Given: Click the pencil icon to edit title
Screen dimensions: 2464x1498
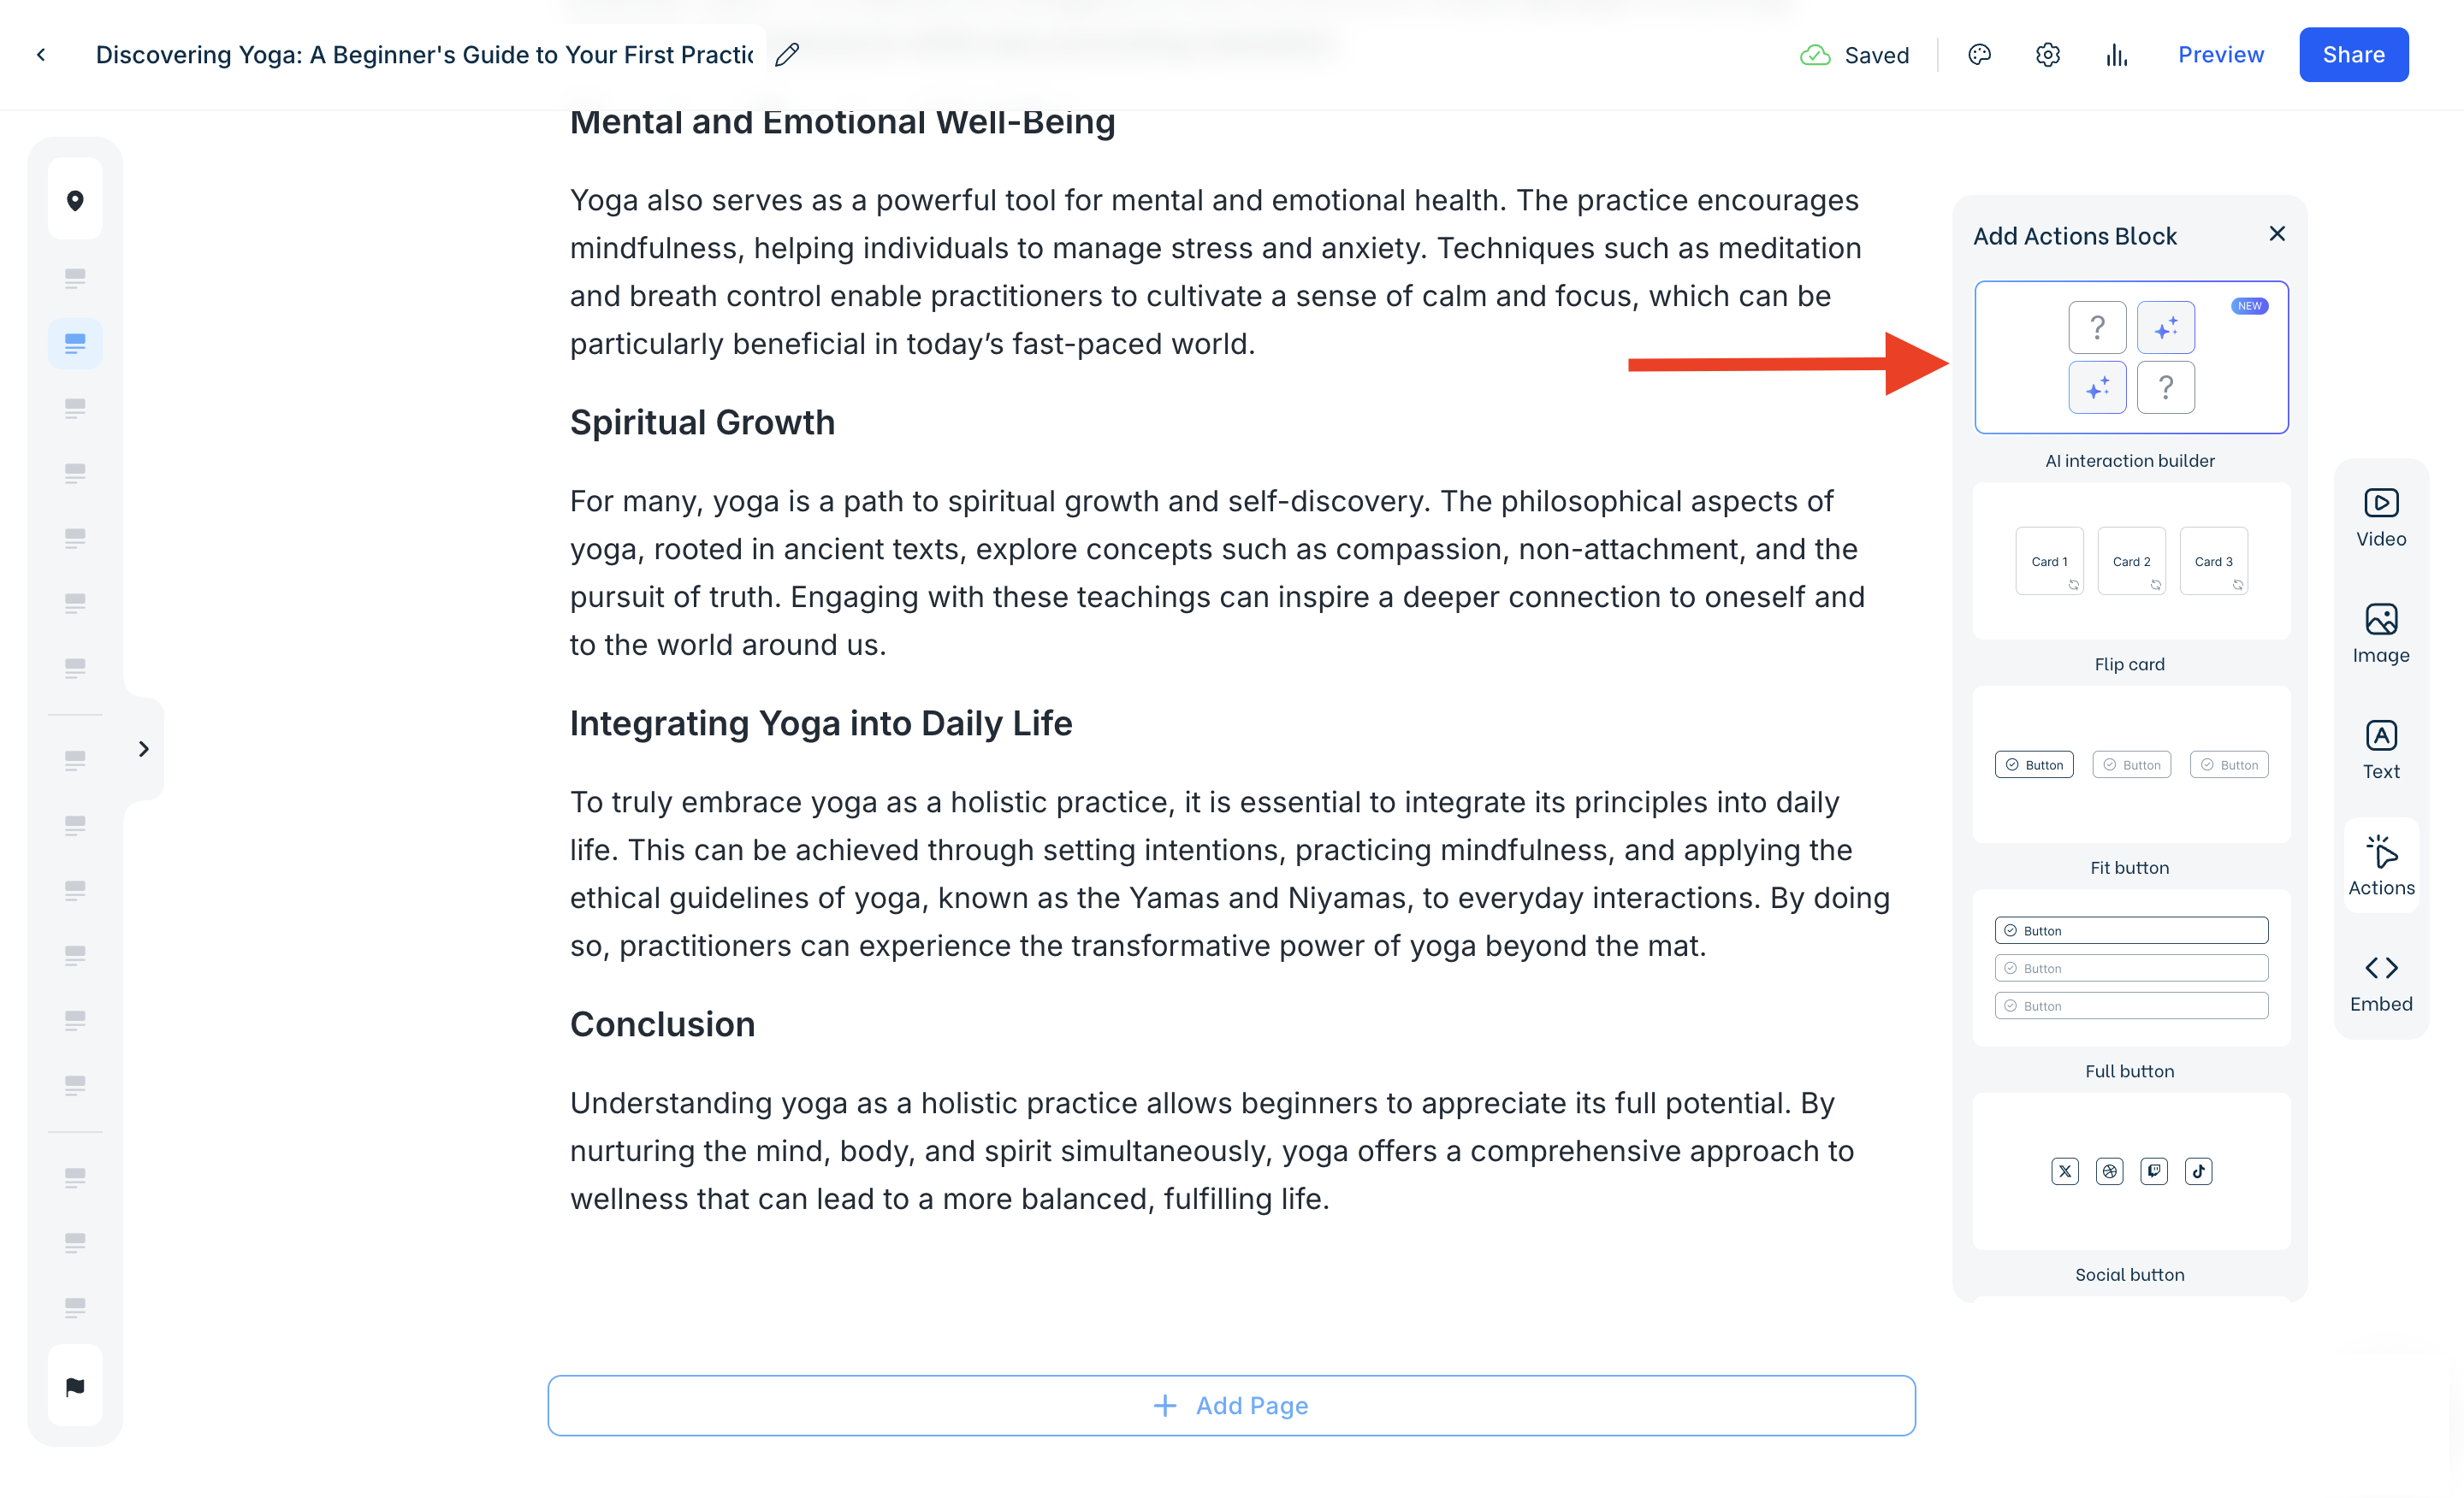Looking at the screenshot, I should [x=787, y=55].
